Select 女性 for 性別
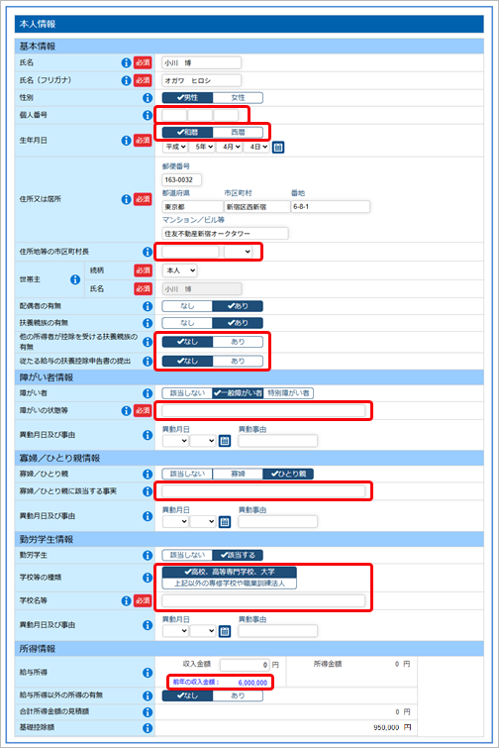This screenshot has height=748, width=499. pos(238,98)
